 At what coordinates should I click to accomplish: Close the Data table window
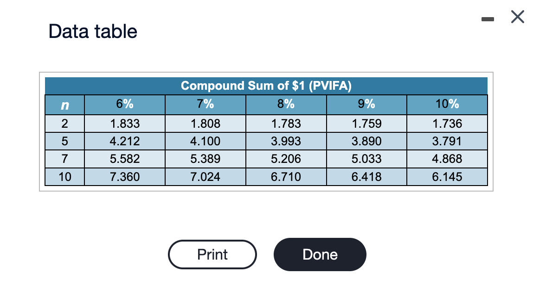517,17
